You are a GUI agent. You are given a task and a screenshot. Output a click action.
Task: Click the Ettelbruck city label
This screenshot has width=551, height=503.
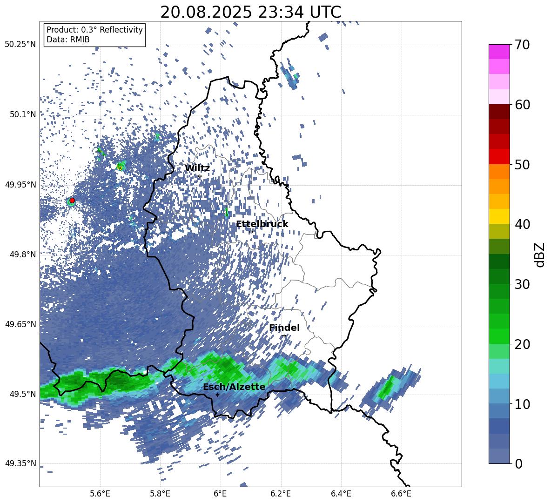(x=262, y=224)
